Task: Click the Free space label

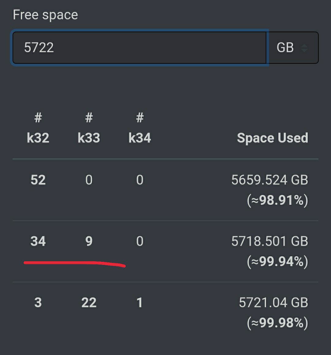Action: [45, 15]
